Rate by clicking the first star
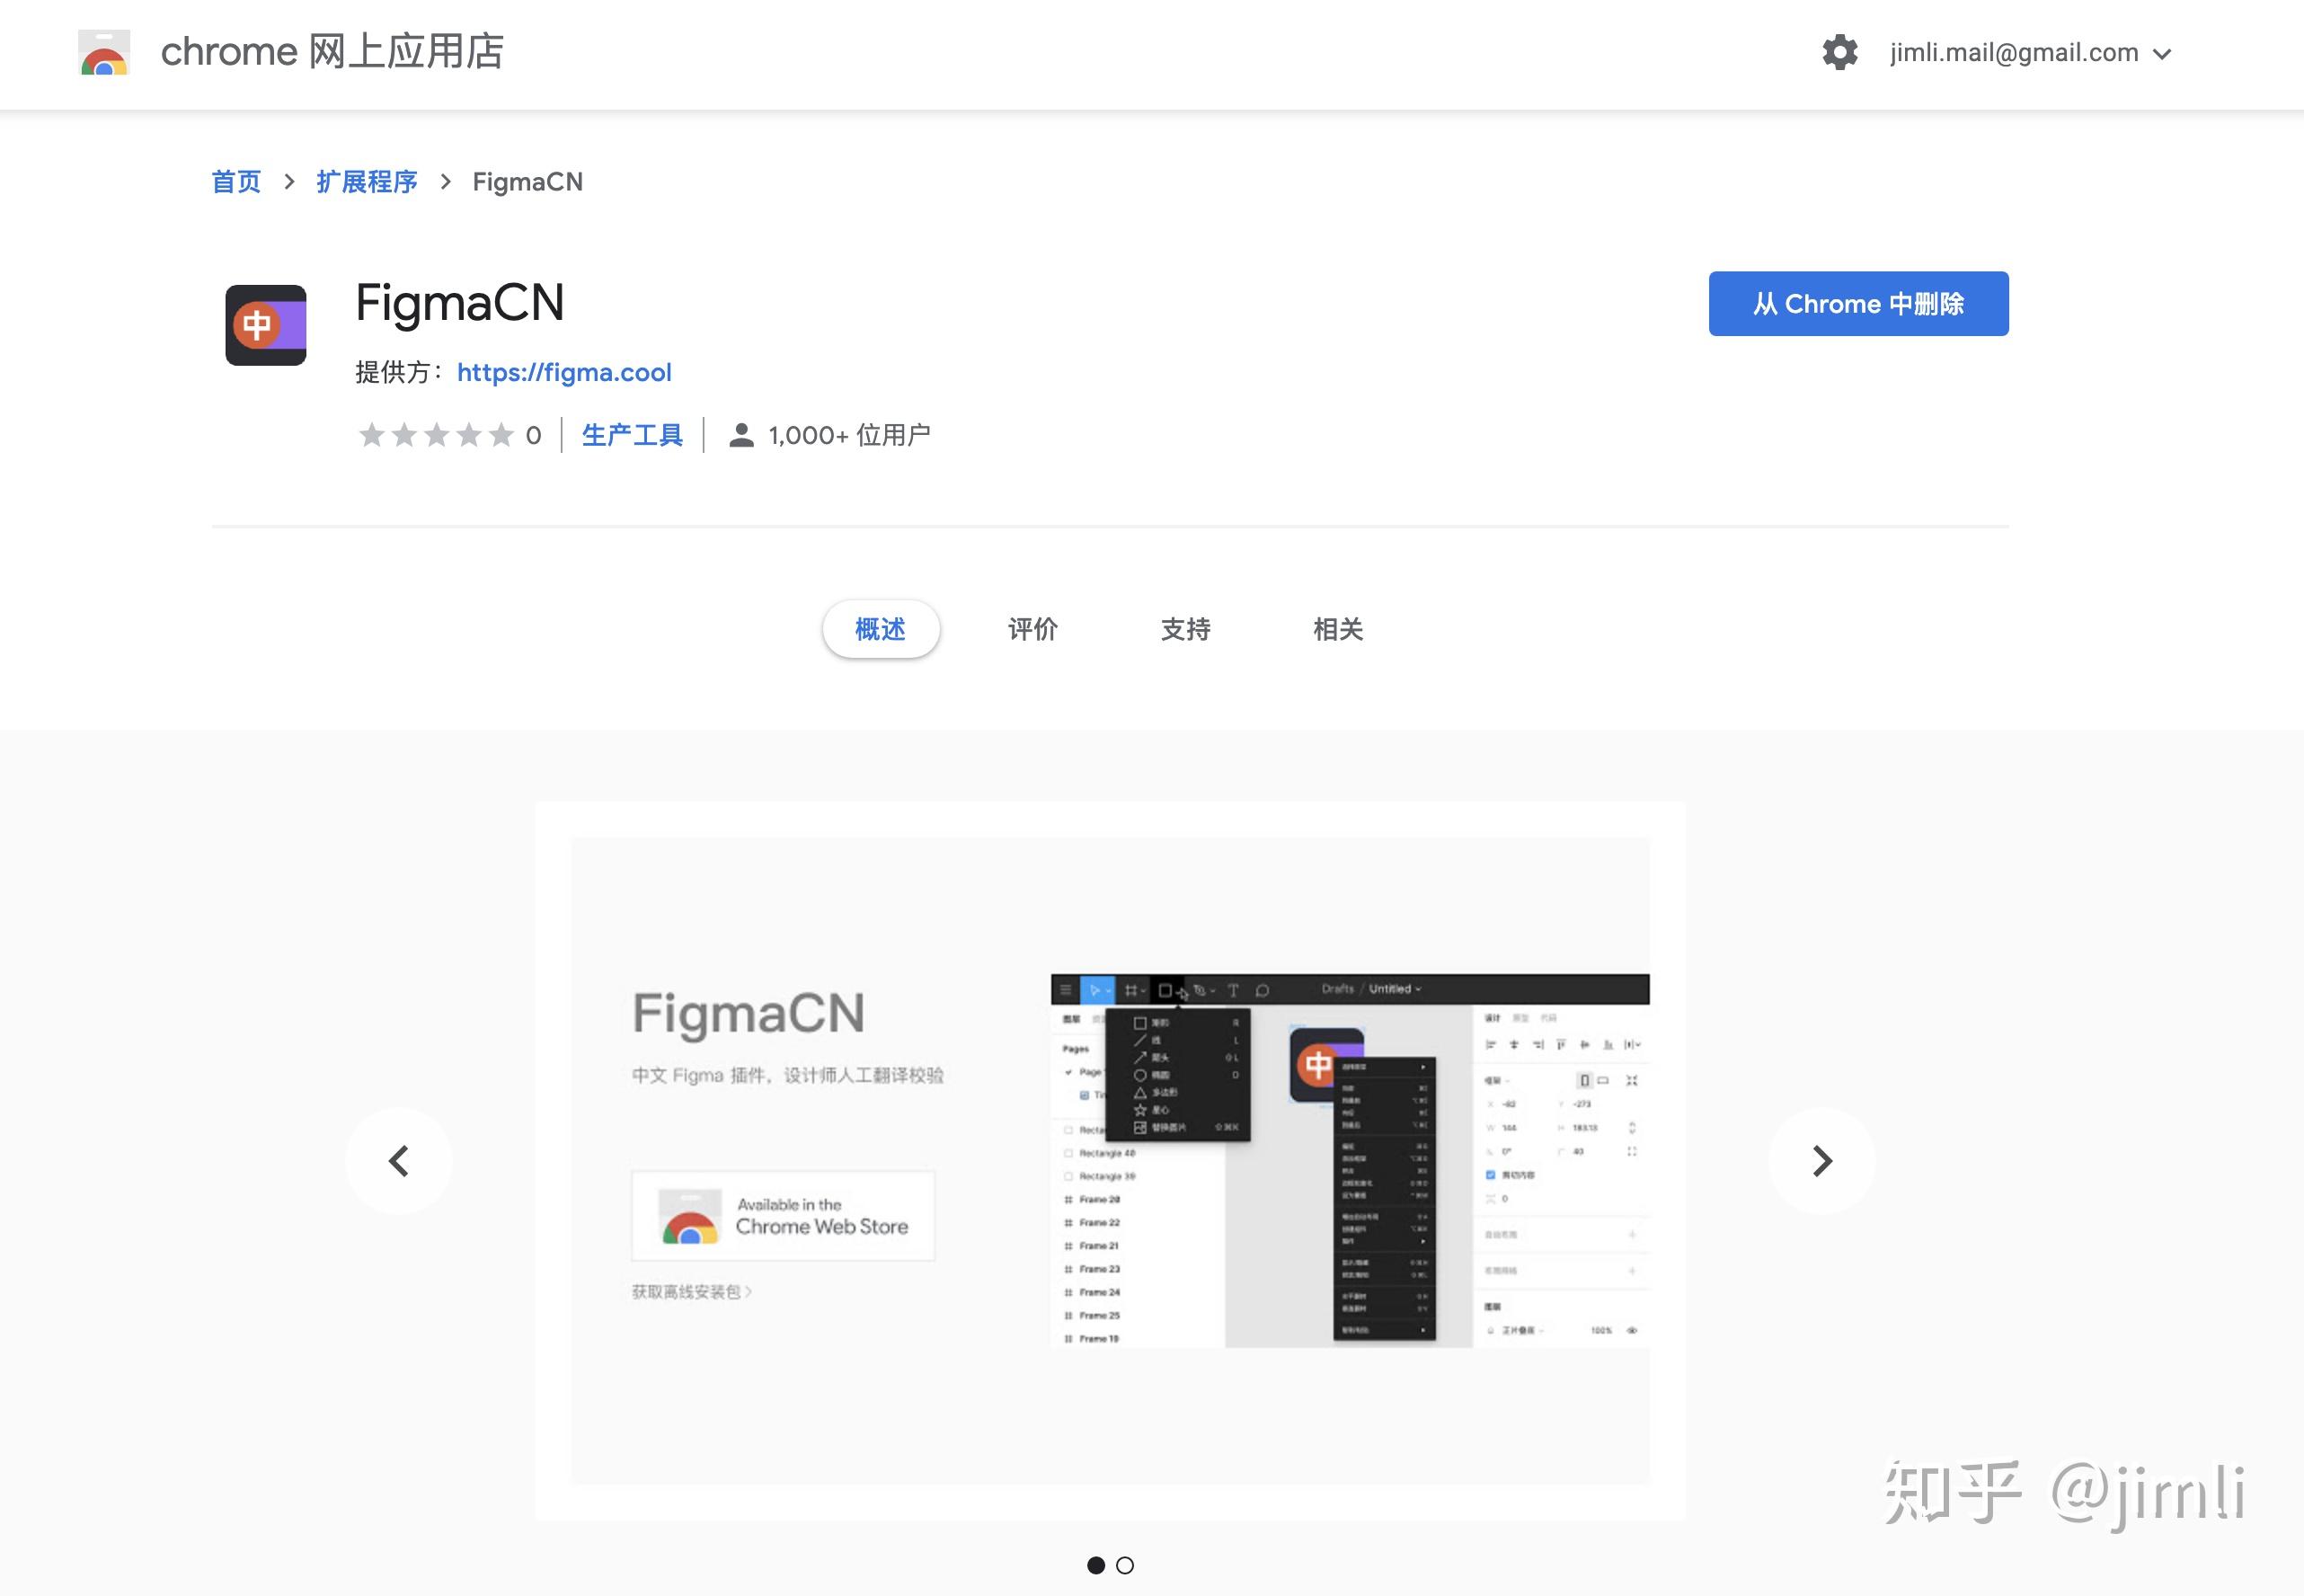This screenshot has height=1596, width=2304. tap(373, 434)
